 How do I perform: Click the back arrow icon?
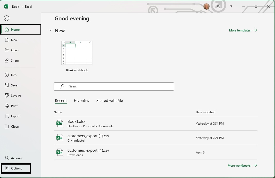[7, 18]
